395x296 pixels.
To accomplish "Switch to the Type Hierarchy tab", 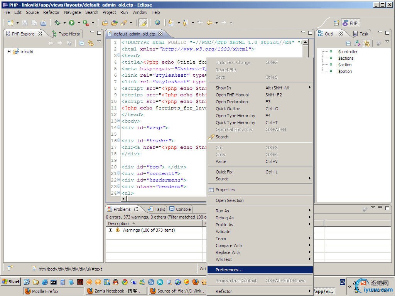I will (66, 34).
